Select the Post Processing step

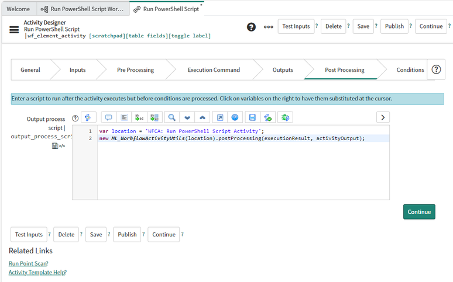[x=345, y=70]
